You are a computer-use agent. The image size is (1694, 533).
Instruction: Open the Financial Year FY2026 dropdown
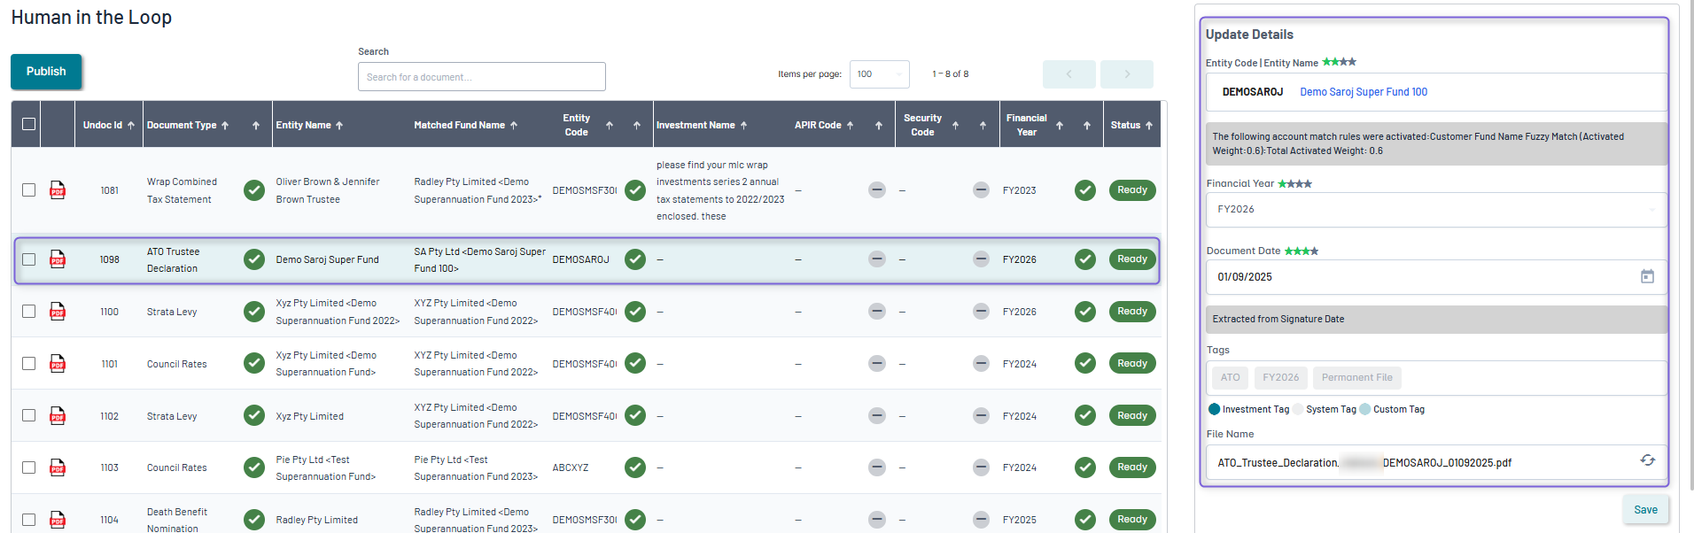click(x=1436, y=210)
